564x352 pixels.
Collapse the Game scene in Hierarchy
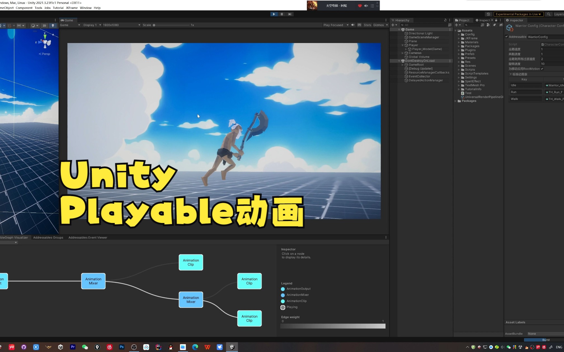tap(399, 29)
